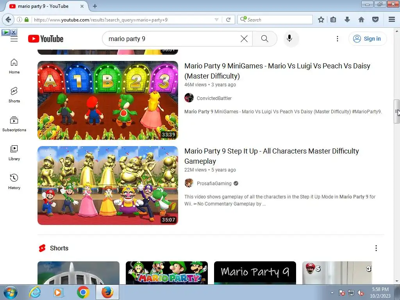The width and height of the screenshot is (400, 300).
Task: Click ProsafiaGaming channel avatar
Action: tap(189, 183)
